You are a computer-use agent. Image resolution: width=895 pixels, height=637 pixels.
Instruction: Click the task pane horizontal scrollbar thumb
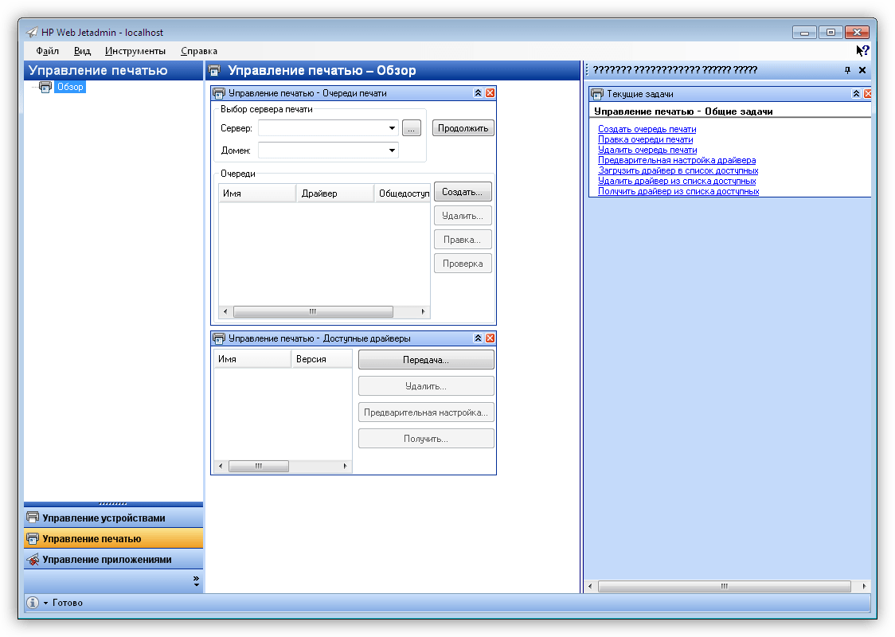point(725,586)
